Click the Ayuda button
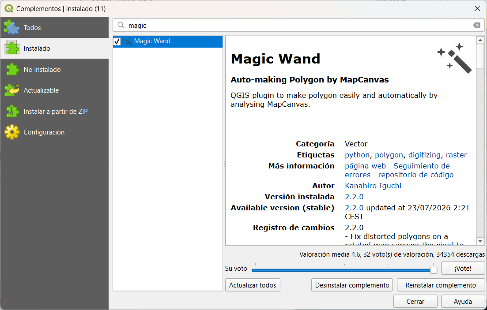The width and height of the screenshot is (487, 310). pos(463,301)
